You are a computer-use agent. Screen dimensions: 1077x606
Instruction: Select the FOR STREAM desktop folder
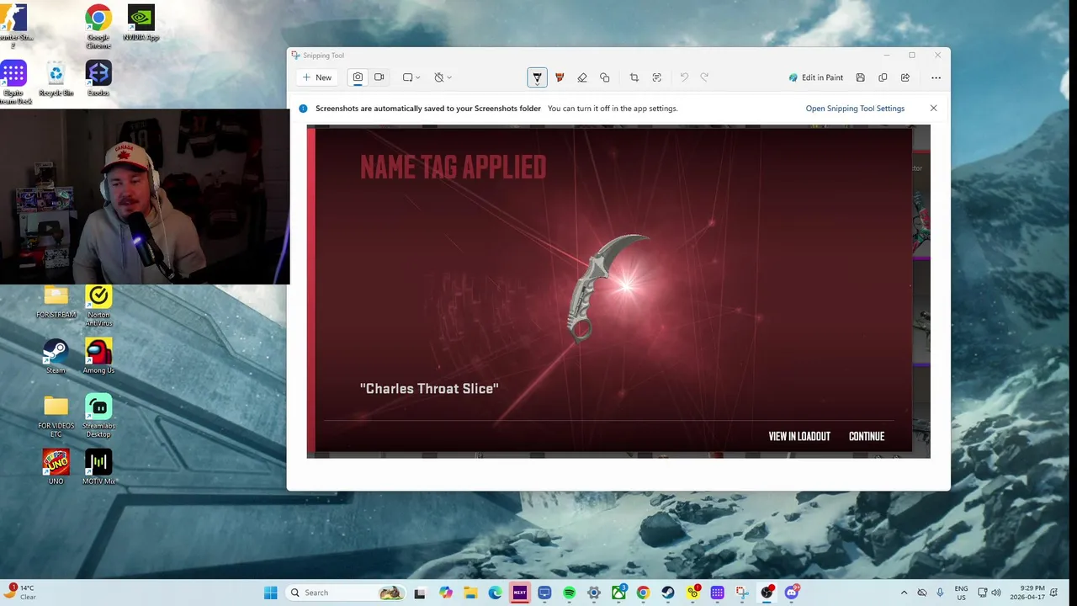(x=56, y=302)
